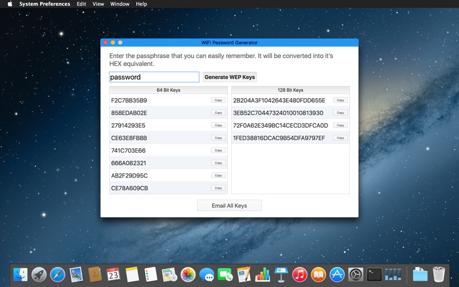
Task: Copy the 128-bit key starting with 2B204A3F
Action: 340,100
